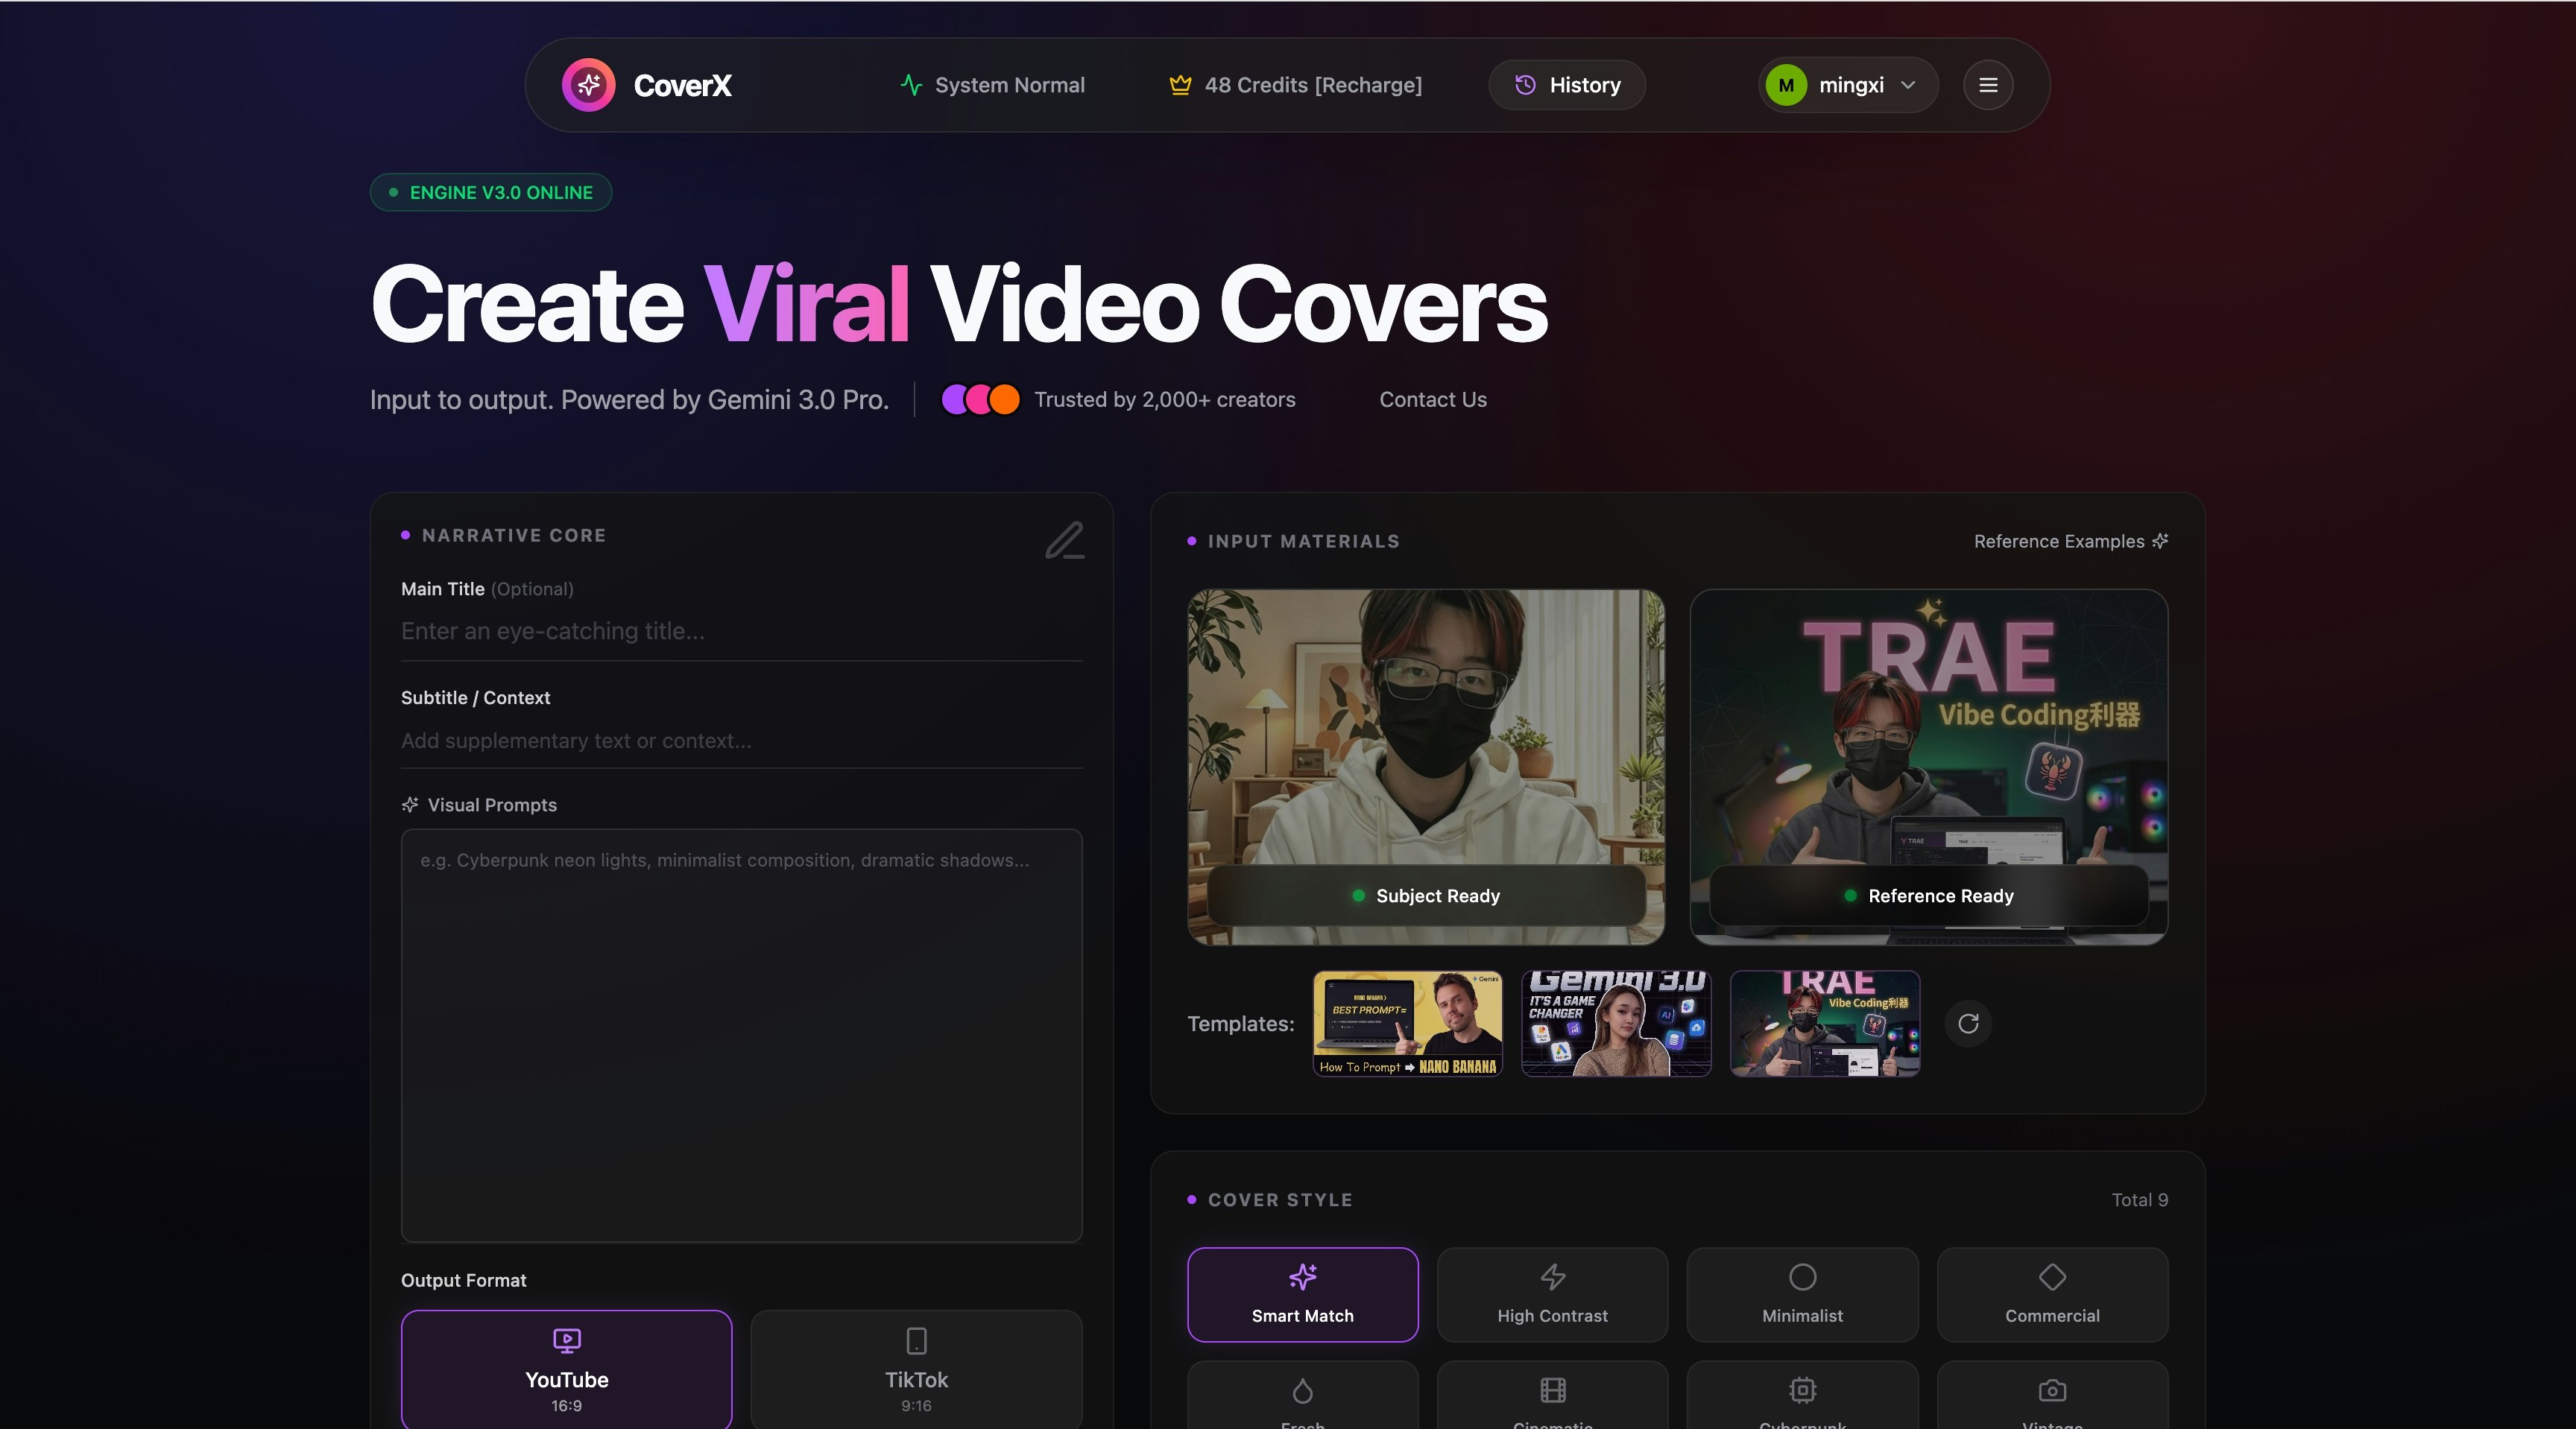Choose the High Contrast cover style
The image size is (2576, 1429).
pyautogui.click(x=1553, y=1294)
